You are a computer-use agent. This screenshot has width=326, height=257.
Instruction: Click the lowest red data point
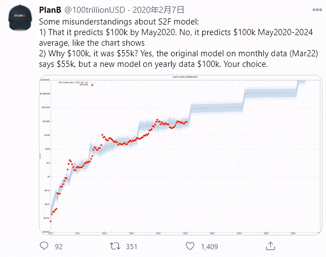[51, 221]
